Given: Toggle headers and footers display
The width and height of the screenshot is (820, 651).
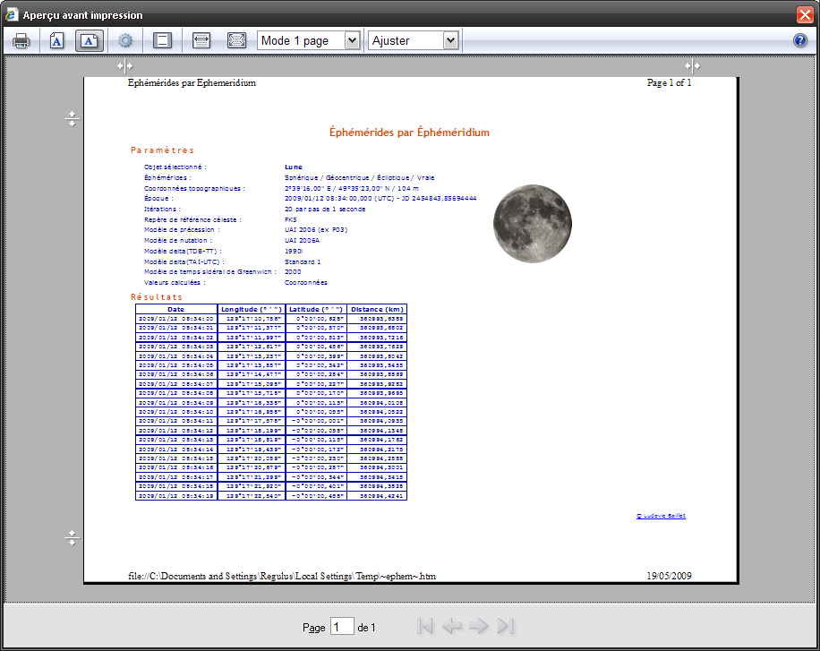Looking at the screenshot, I should (x=162, y=40).
